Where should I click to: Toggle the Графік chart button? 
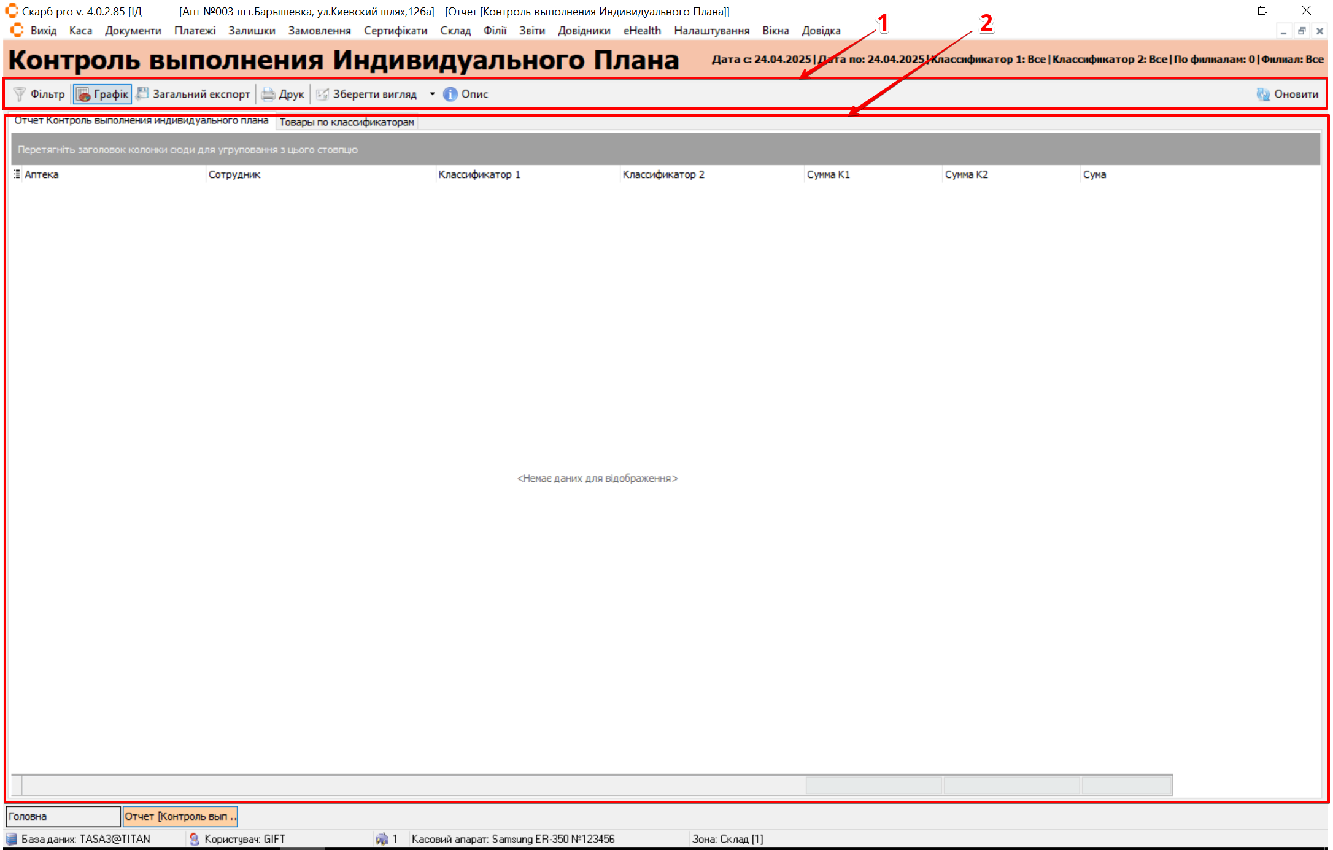click(x=102, y=94)
